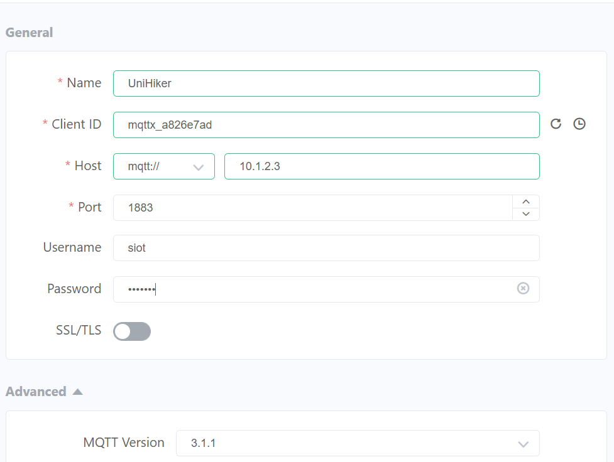The width and height of the screenshot is (614, 462).
Task: Click the clock timestamp icon beside Client ID
Action: pyautogui.click(x=579, y=124)
